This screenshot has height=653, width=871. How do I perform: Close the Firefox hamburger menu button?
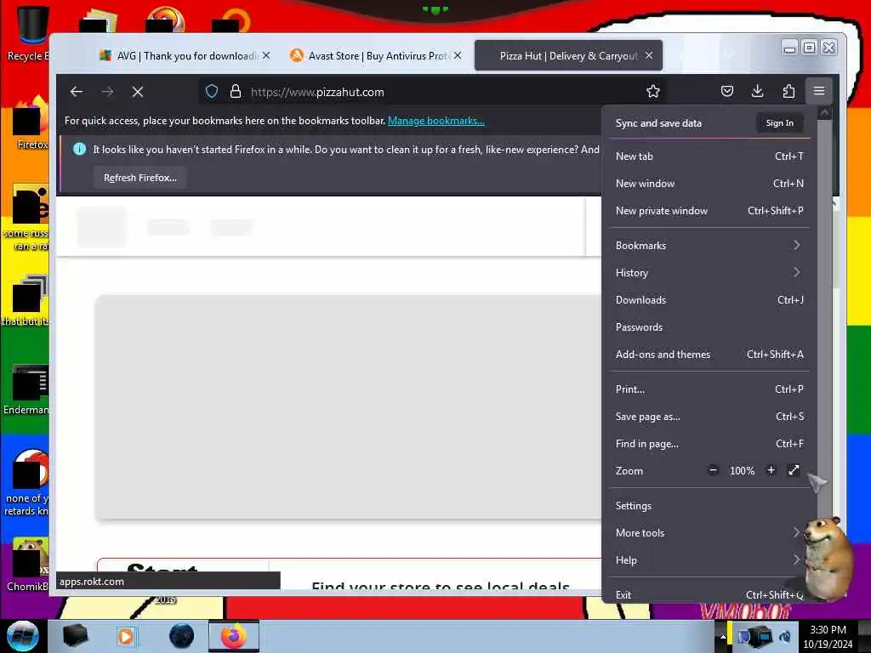(819, 91)
